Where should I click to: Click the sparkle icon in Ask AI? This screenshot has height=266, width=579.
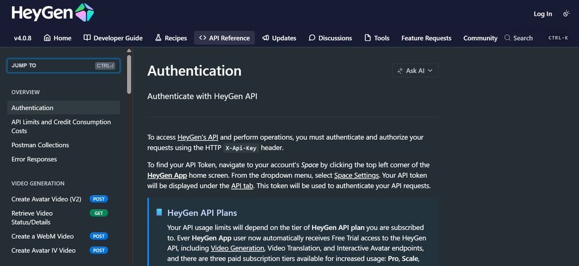400,71
